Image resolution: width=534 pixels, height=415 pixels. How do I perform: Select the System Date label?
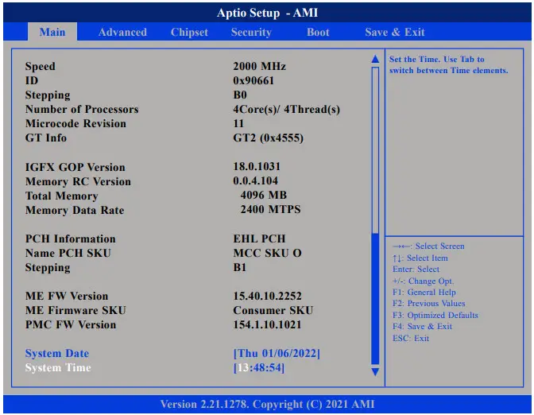pyautogui.click(x=57, y=354)
